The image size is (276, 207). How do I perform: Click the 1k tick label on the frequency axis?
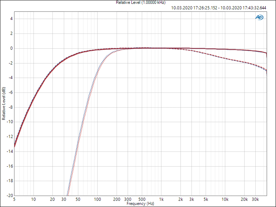161,200
